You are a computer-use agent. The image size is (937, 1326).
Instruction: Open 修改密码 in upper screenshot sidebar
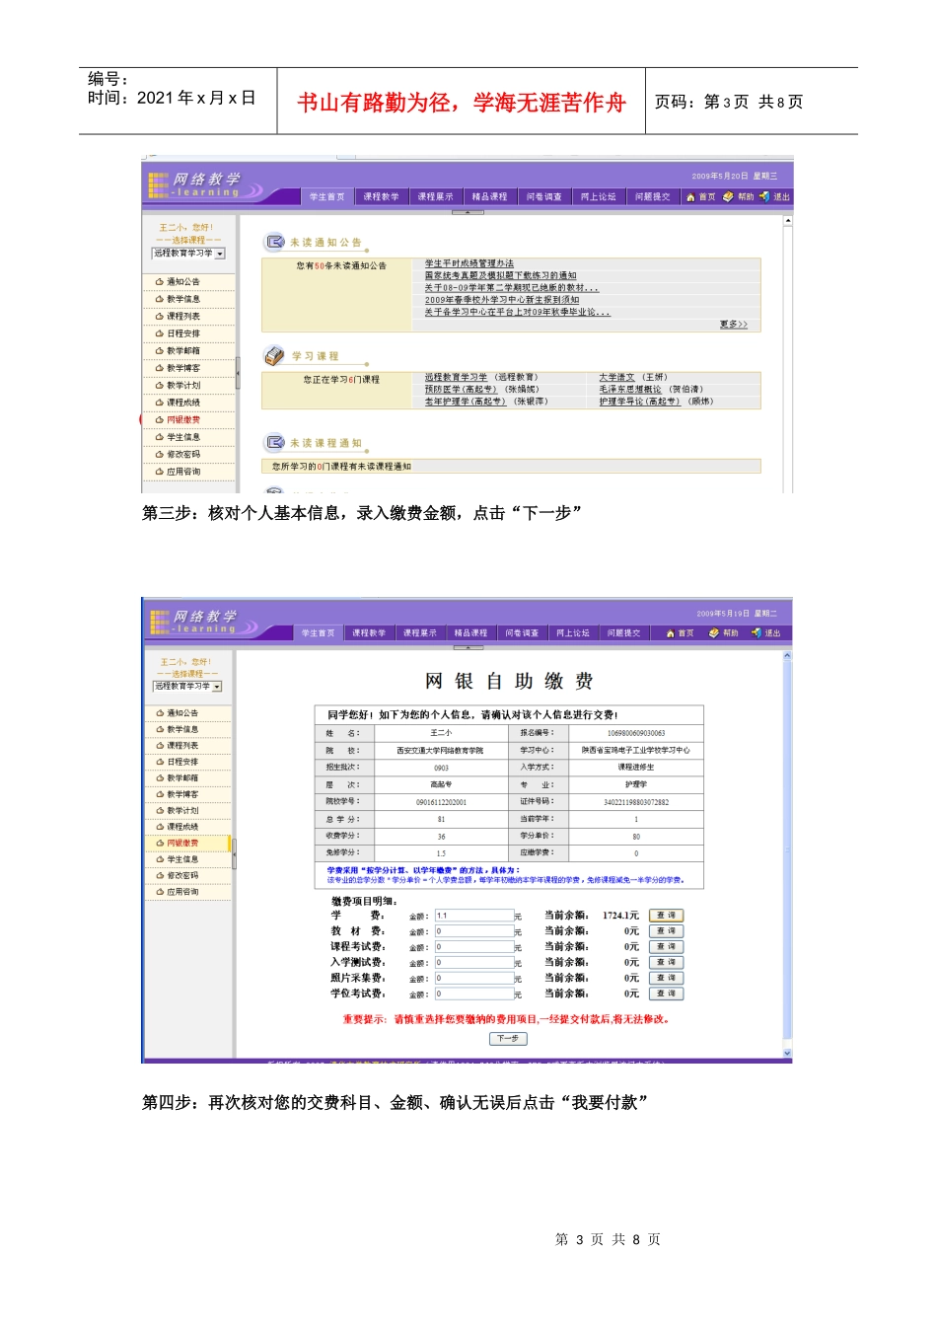tap(182, 455)
